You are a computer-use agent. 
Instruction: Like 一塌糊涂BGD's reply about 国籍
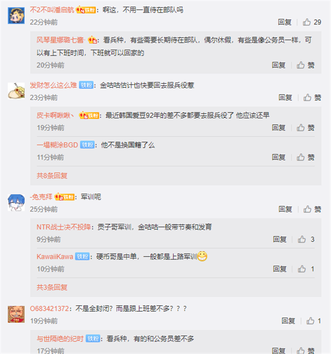306,157
